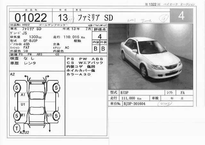The image size is (205, 145).
Task: Click the auction house logo beside ゴールデンブロック
Action: pos(97,25)
